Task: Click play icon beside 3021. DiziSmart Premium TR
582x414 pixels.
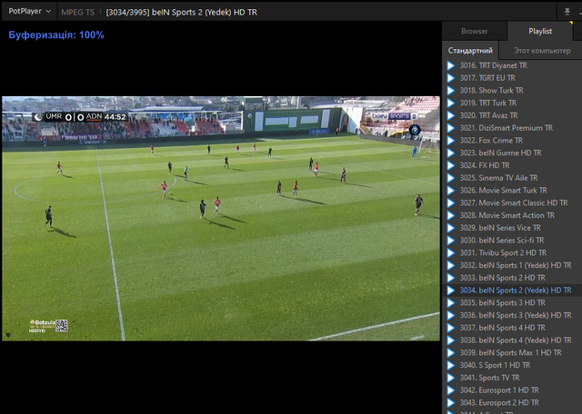Action: coord(451,128)
